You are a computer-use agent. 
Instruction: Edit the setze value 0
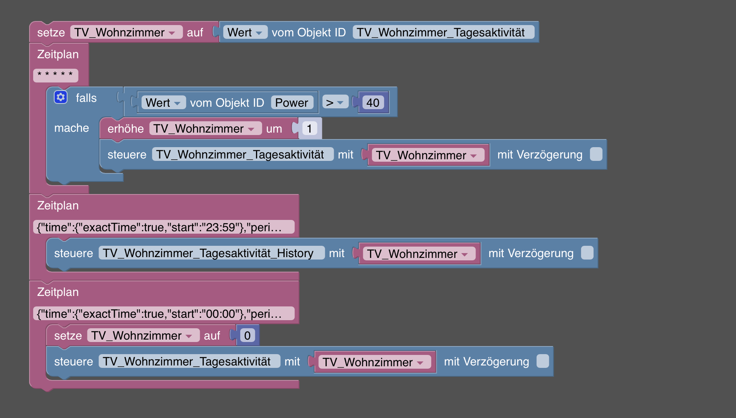point(247,336)
